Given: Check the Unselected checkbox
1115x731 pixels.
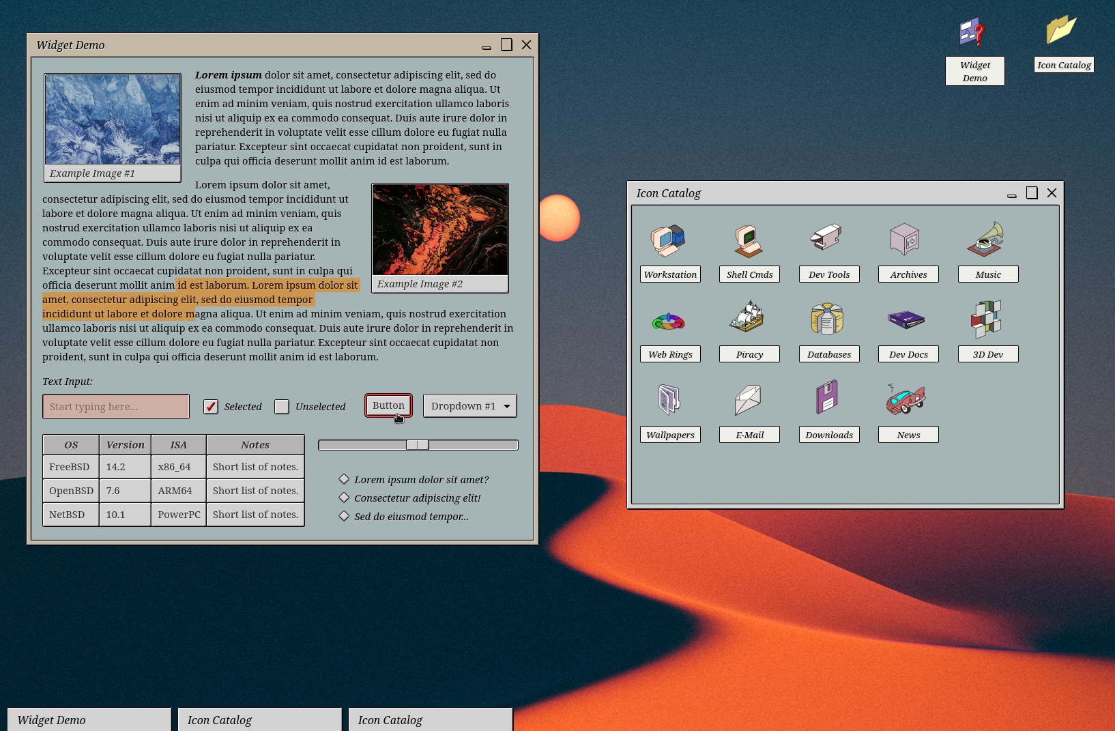Looking at the screenshot, I should 282,407.
